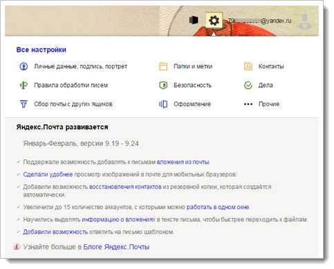Open Личные данные, подпись, портрет
This screenshot has height=269, width=334.
point(81,66)
